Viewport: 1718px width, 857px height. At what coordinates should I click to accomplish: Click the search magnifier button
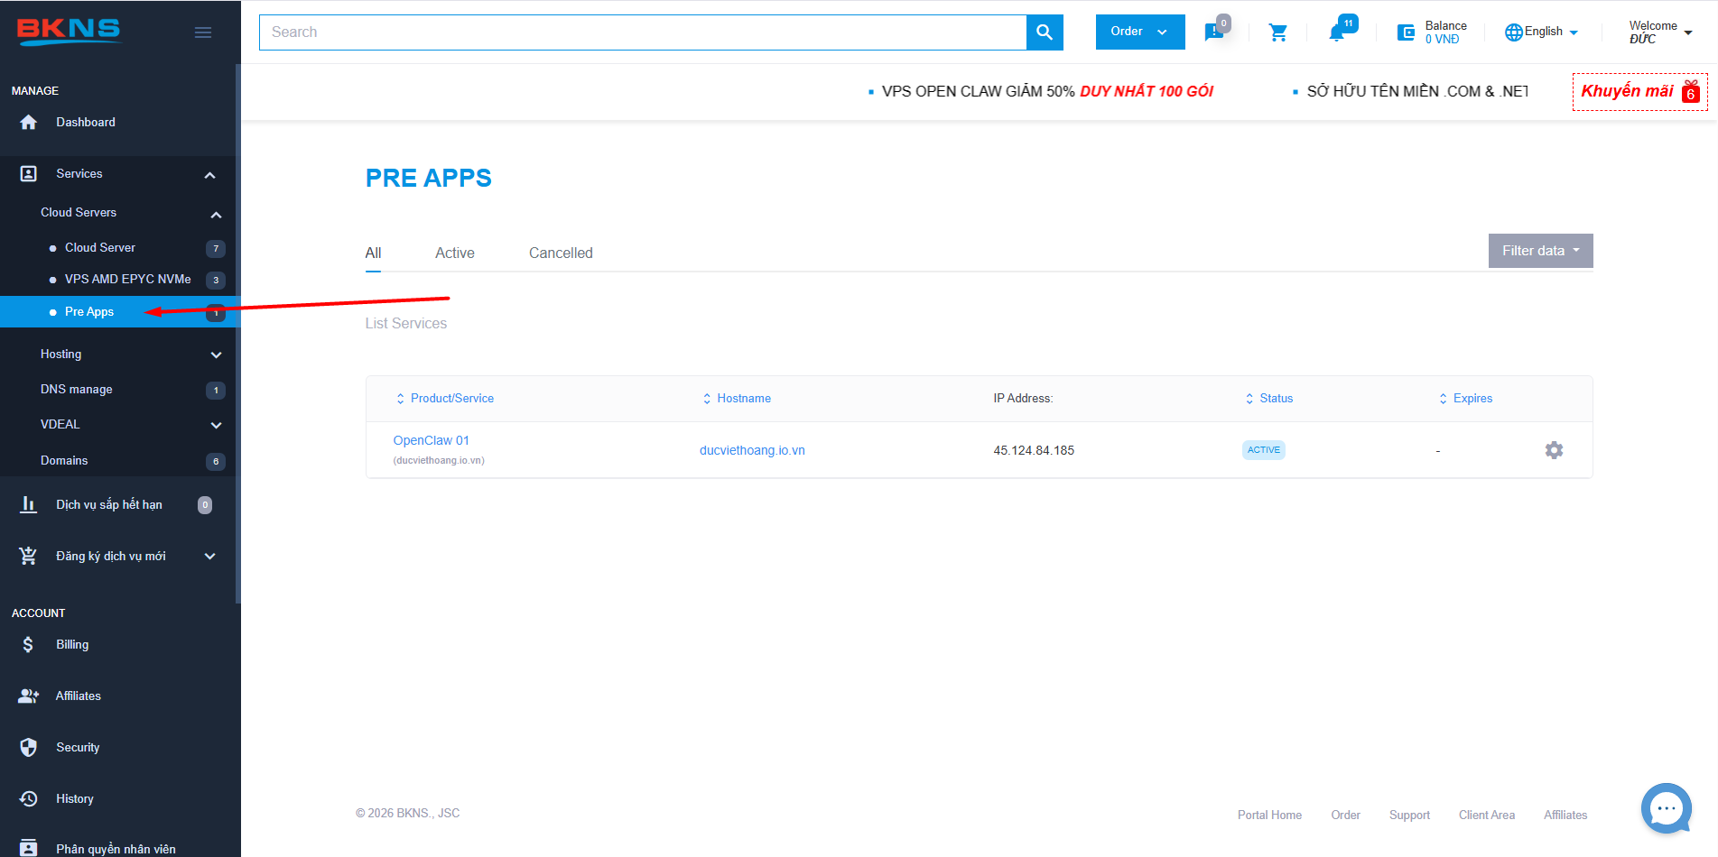[x=1045, y=32]
